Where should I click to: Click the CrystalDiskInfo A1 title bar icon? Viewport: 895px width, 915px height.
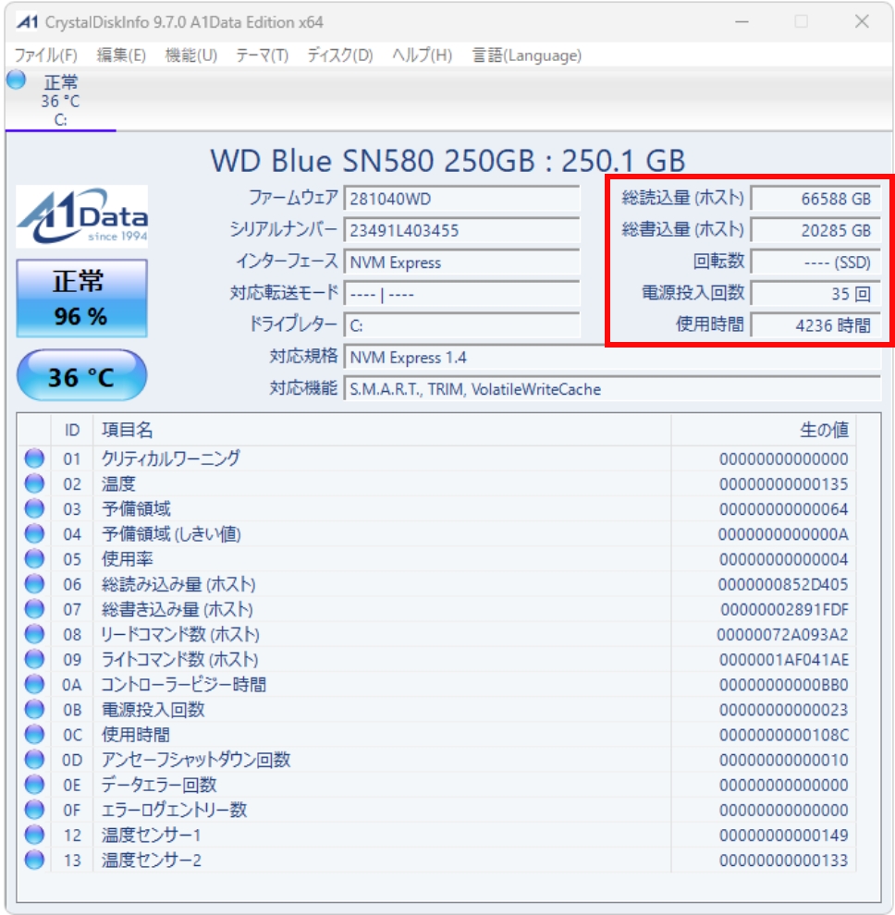click(x=27, y=22)
